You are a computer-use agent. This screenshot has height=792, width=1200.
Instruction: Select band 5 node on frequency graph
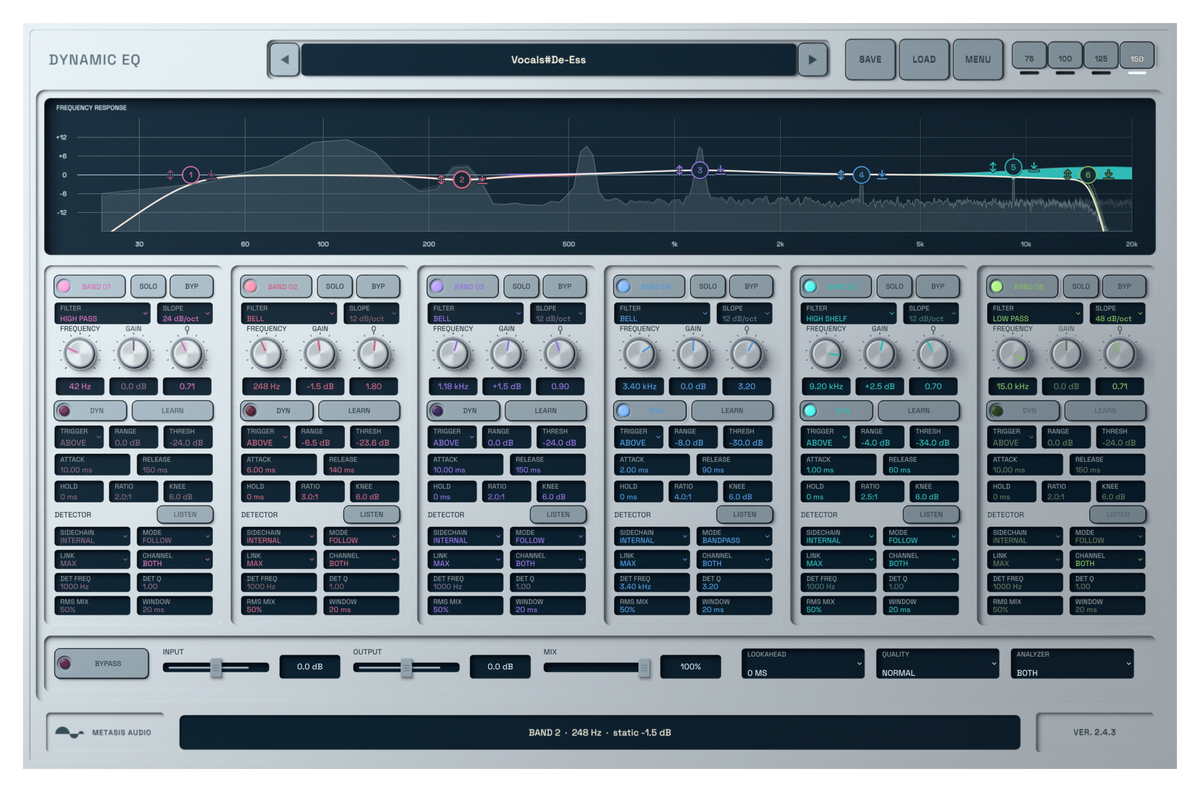1012,167
